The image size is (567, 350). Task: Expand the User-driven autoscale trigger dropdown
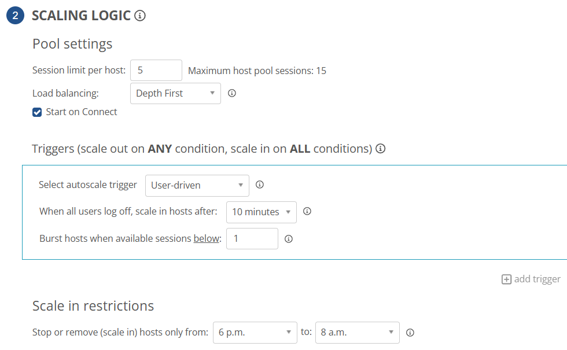point(197,186)
